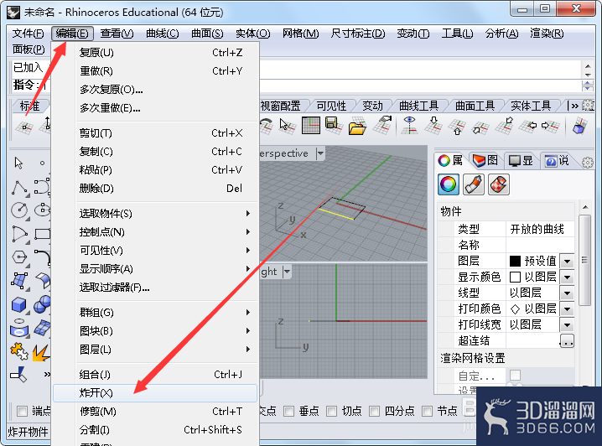
Task: Click the Open folder icon in toolbar
Action: point(357,126)
